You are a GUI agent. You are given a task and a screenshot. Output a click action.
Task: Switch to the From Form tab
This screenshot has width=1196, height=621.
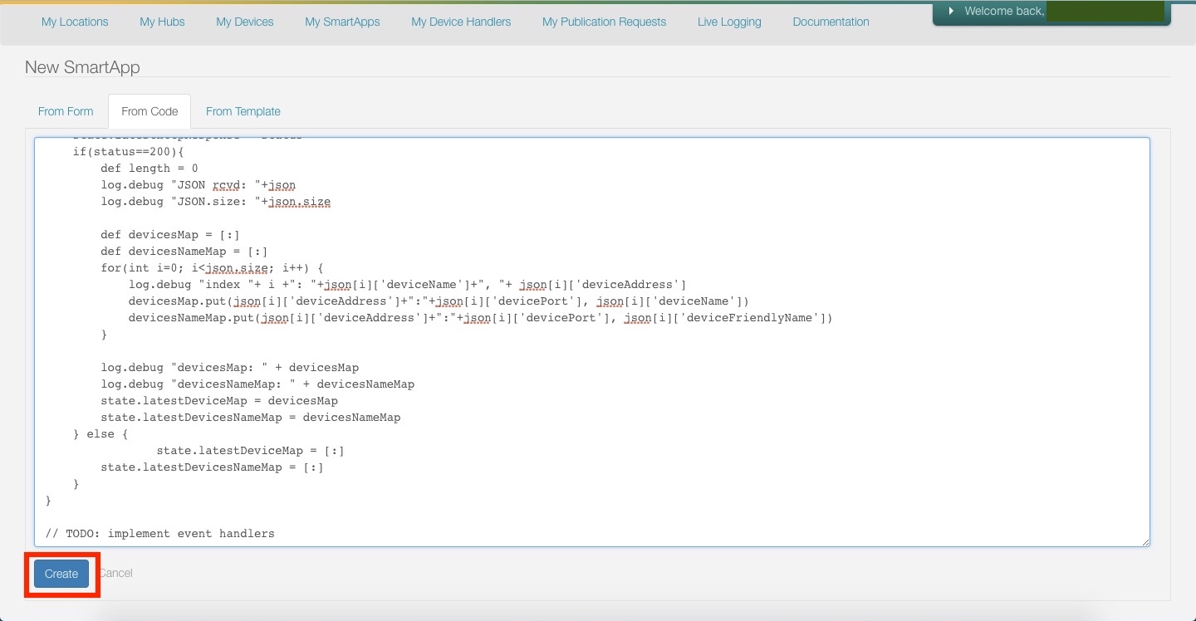(66, 111)
